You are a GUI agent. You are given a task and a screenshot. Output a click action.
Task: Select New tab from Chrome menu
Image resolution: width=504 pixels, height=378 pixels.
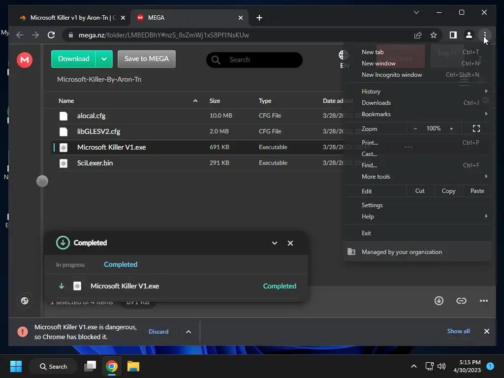click(x=417, y=52)
